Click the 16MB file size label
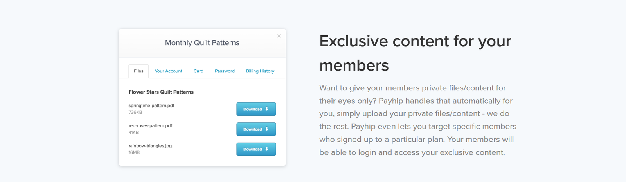 [x=134, y=152]
